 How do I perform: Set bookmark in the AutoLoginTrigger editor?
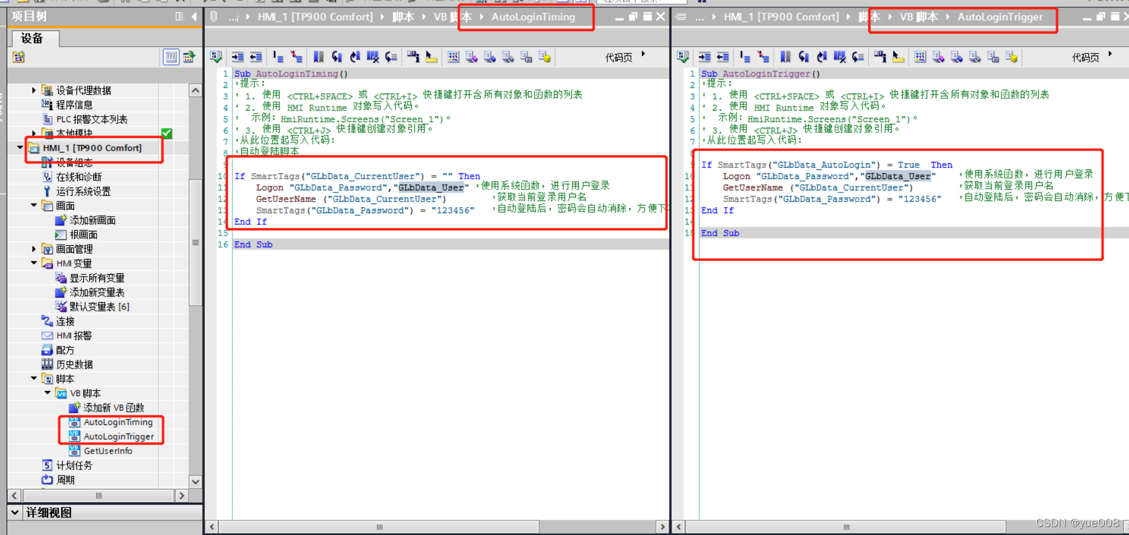[x=785, y=57]
